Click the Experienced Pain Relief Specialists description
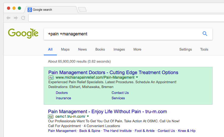Screen dimensions: 224x137 112,82
